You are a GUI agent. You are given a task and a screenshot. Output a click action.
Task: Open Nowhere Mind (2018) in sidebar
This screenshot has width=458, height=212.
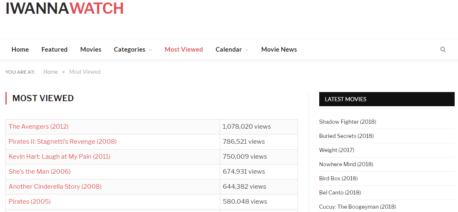(346, 164)
